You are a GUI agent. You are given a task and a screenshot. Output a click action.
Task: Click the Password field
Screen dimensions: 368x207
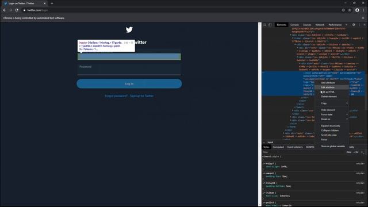129,69
